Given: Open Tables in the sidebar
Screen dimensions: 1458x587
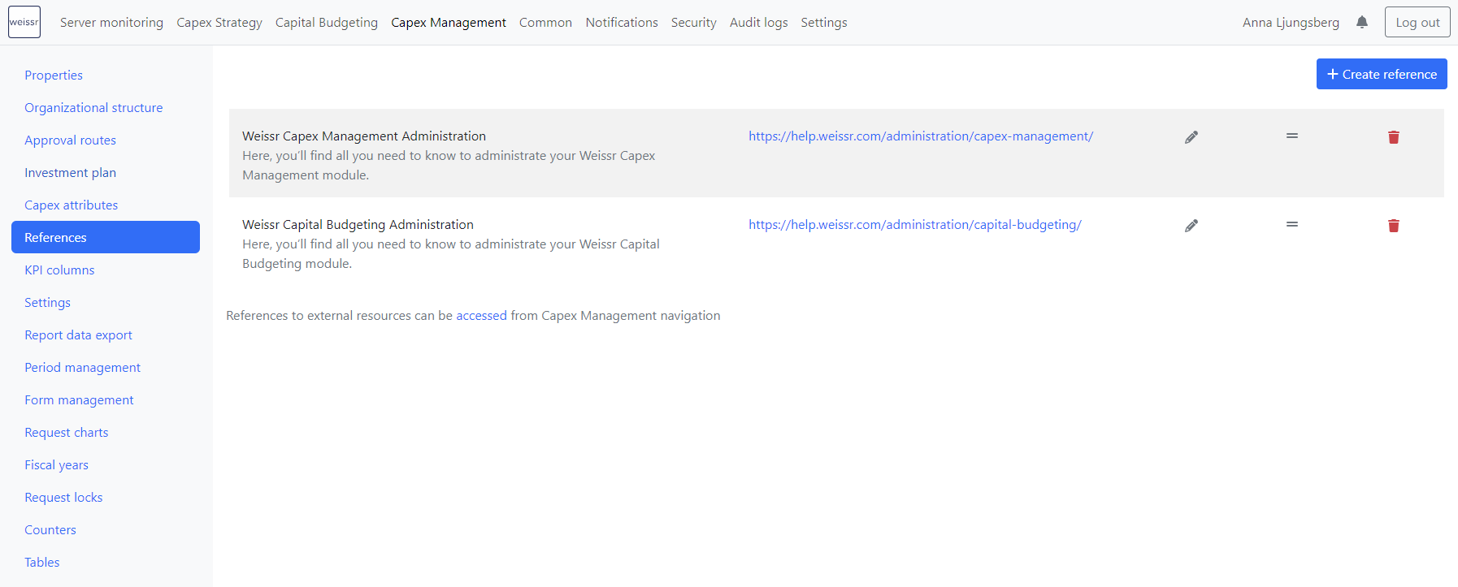Looking at the screenshot, I should 41,562.
